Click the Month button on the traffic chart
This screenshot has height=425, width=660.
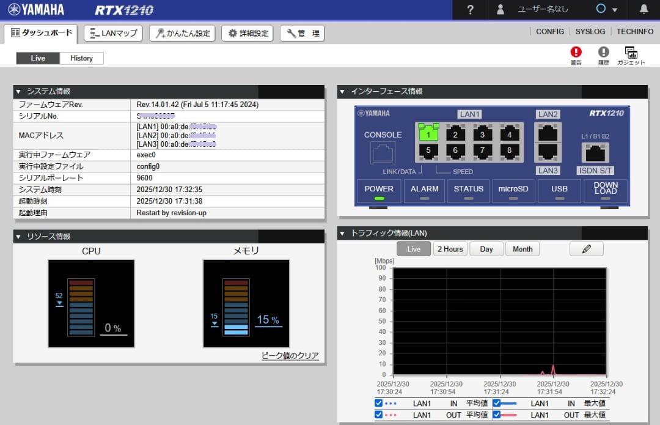click(522, 248)
